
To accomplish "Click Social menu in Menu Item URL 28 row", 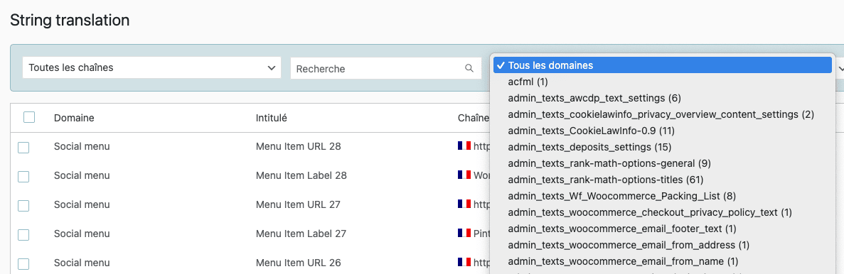I will pos(82,146).
